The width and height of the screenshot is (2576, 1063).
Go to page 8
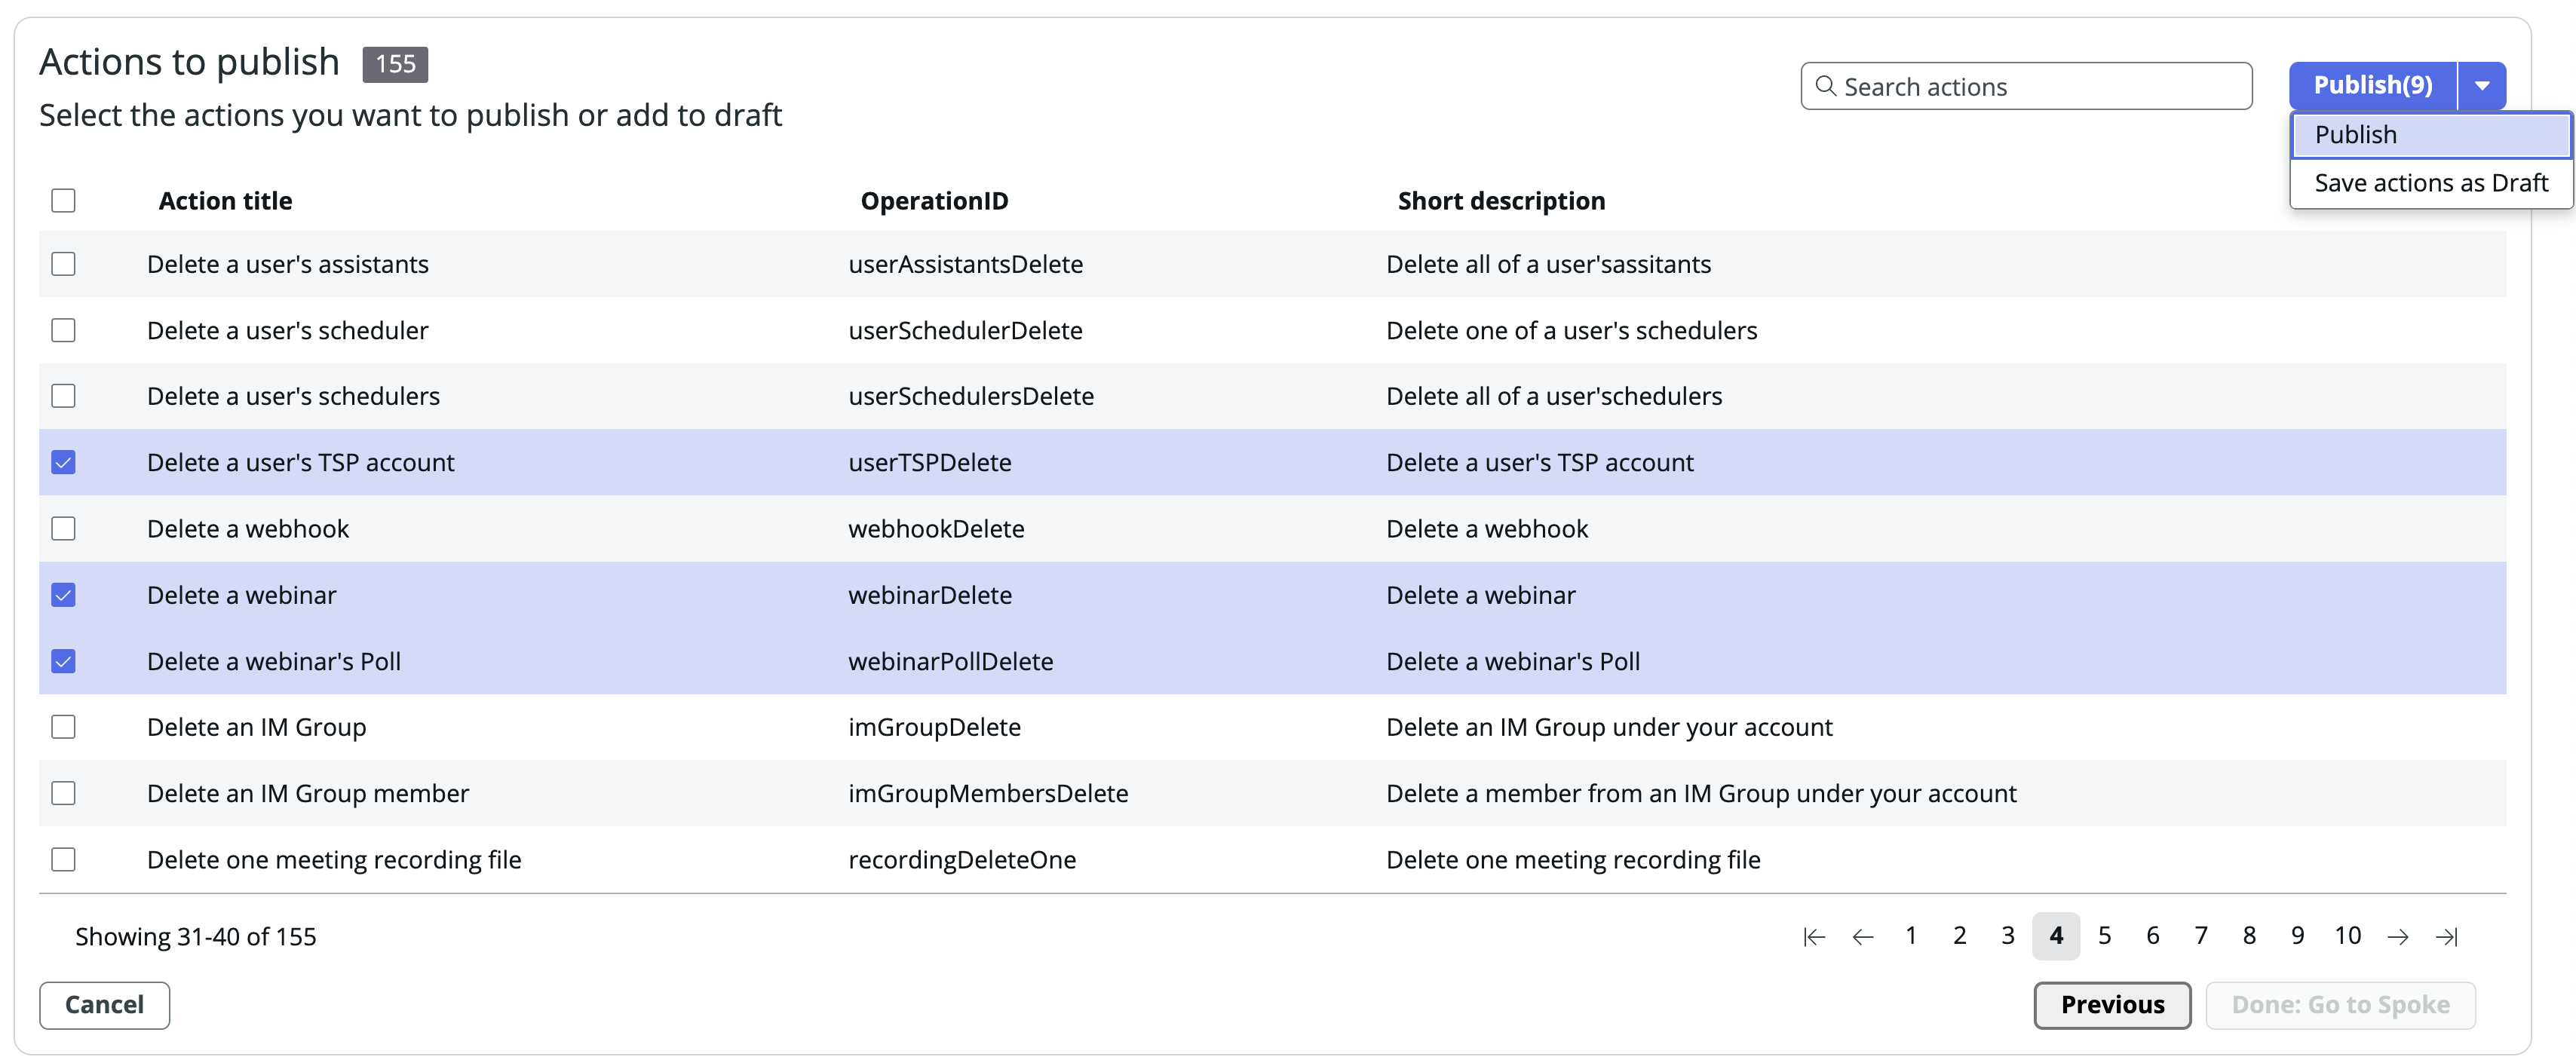coord(2249,936)
